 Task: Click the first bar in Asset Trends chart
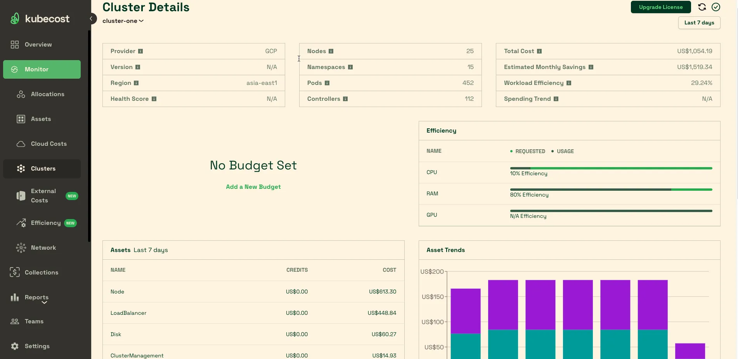tap(466, 324)
